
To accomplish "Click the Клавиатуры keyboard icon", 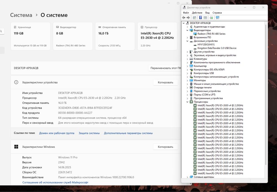I will point(191,59).
